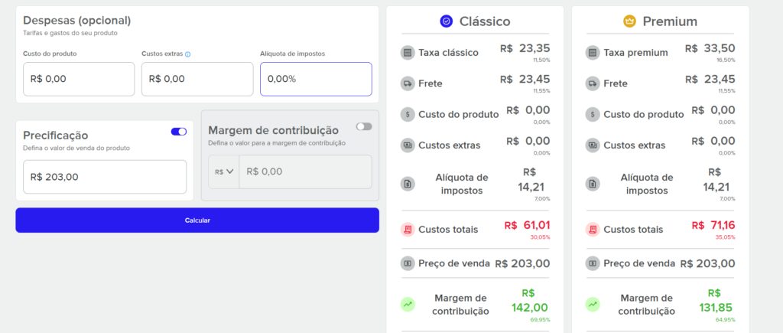Click the Alíquota de impostos document icon in Clássico
This screenshot has height=333, width=783.
point(408,184)
